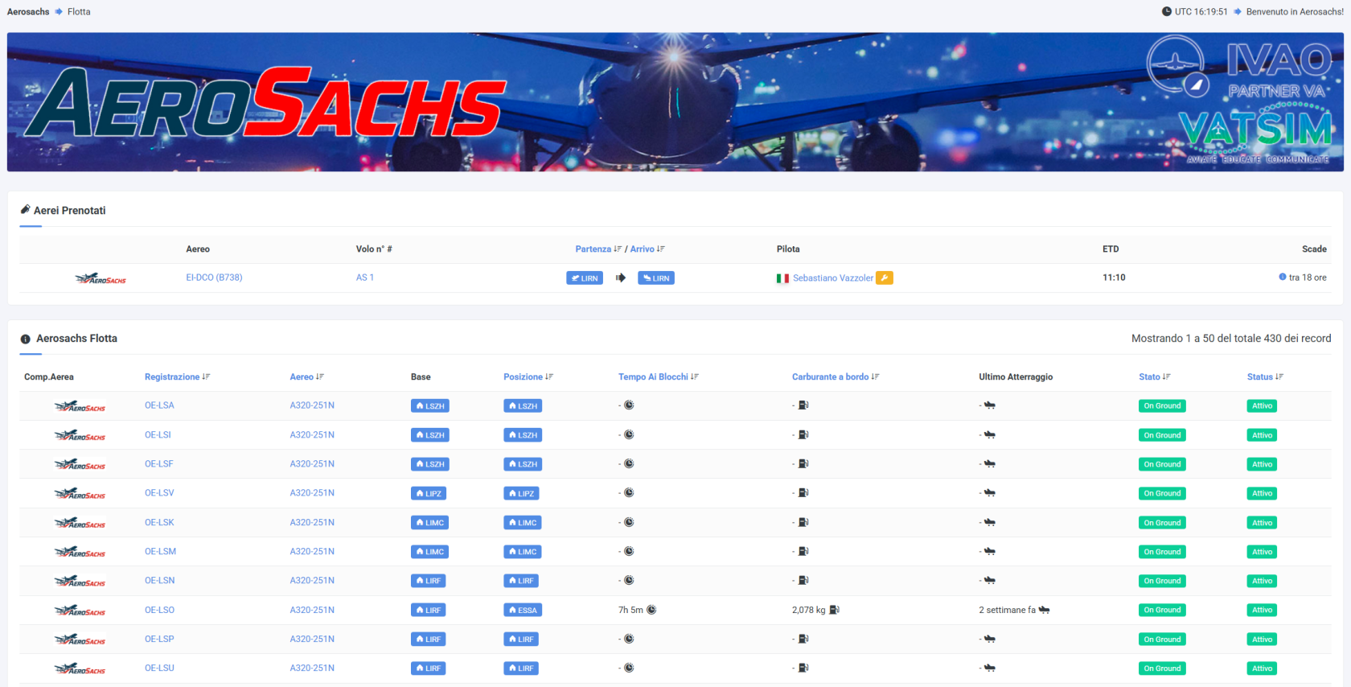1351x687 pixels.
Task: Open the EI-DCO (B738) aircraft link
Action: coord(214,278)
